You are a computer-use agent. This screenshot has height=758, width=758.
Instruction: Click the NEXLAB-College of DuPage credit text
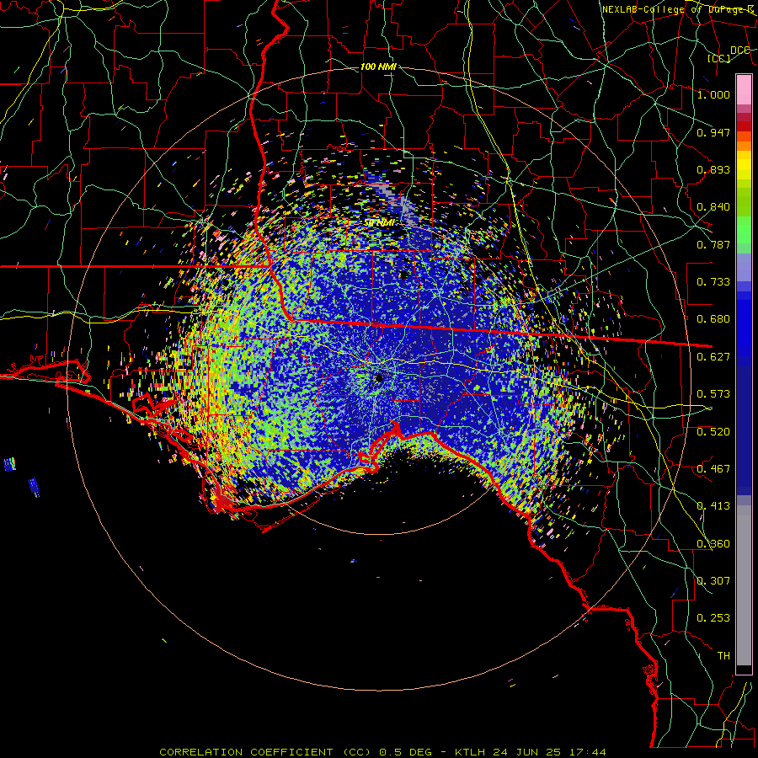(678, 9)
